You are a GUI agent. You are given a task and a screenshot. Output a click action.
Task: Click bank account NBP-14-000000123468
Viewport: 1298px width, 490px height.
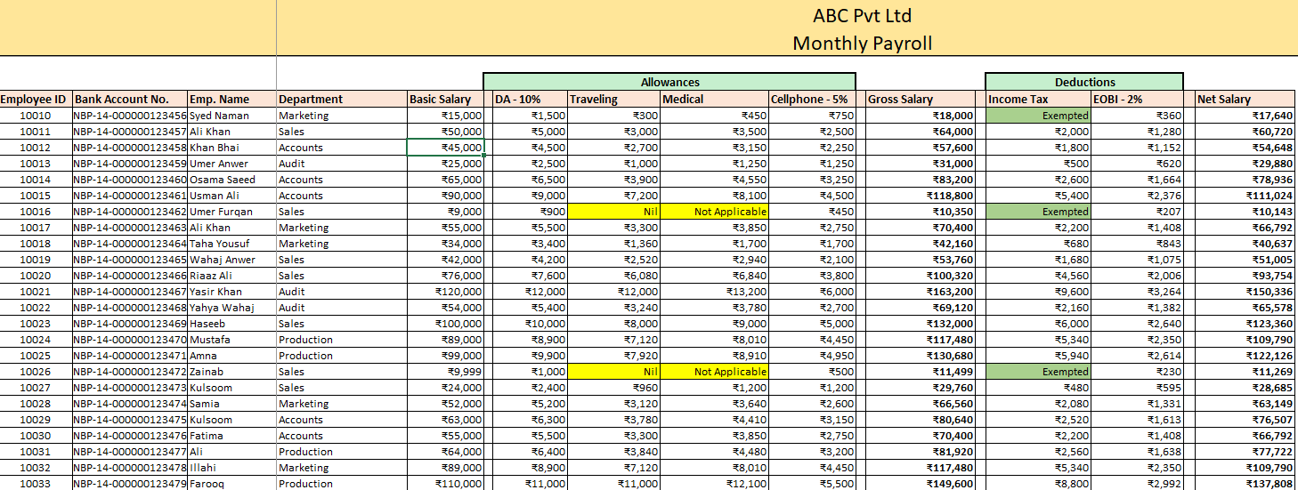130,308
